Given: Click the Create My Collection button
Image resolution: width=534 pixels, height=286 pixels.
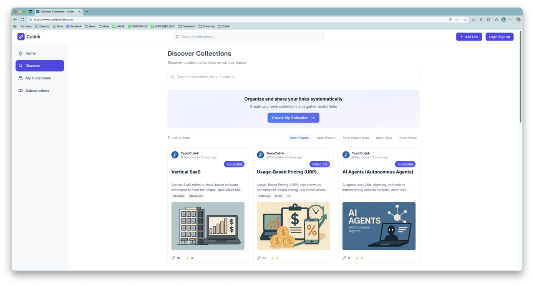Looking at the screenshot, I should (x=293, y=118).
